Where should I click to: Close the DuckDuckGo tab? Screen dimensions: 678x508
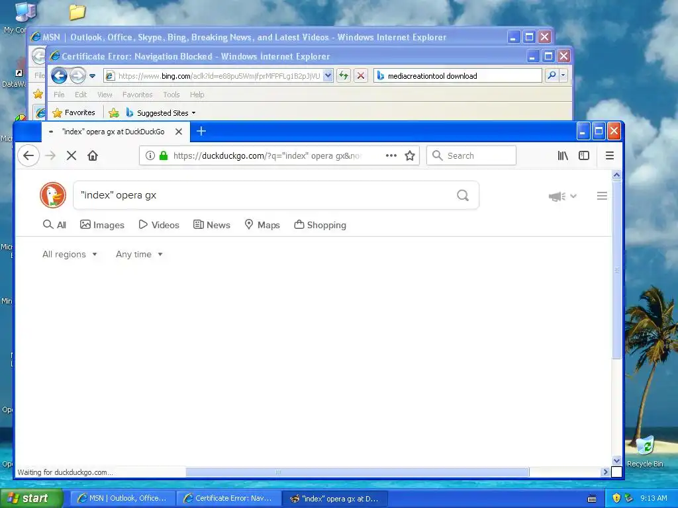click(179, 132)
